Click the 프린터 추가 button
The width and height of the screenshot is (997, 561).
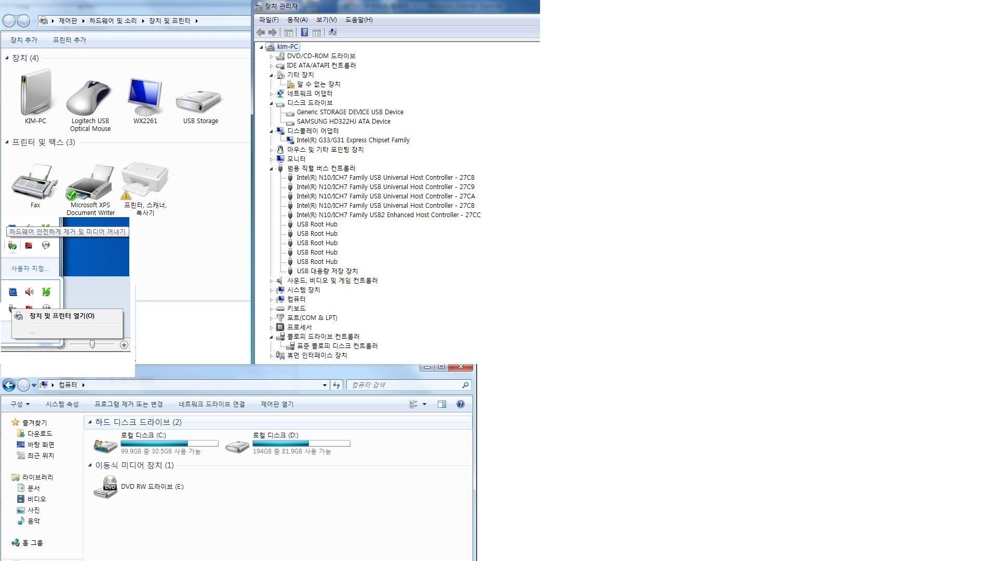(69, 40)
